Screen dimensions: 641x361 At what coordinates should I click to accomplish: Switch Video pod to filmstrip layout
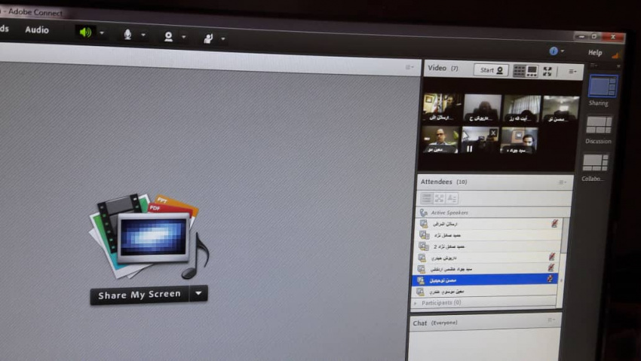tap(532, 71)
